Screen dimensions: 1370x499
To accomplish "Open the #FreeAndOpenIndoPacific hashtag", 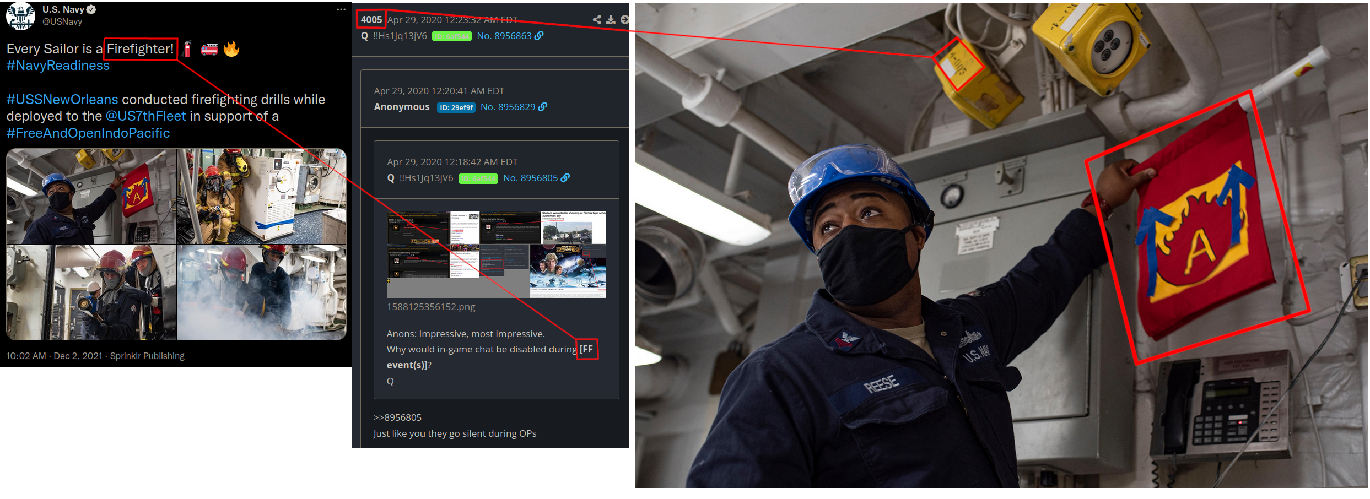I will click(x=88, y=133).
